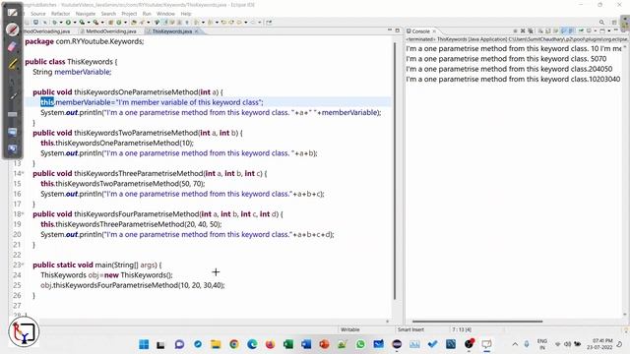
Task: Click the toolbar search magnifier icon
Action: 601,22
